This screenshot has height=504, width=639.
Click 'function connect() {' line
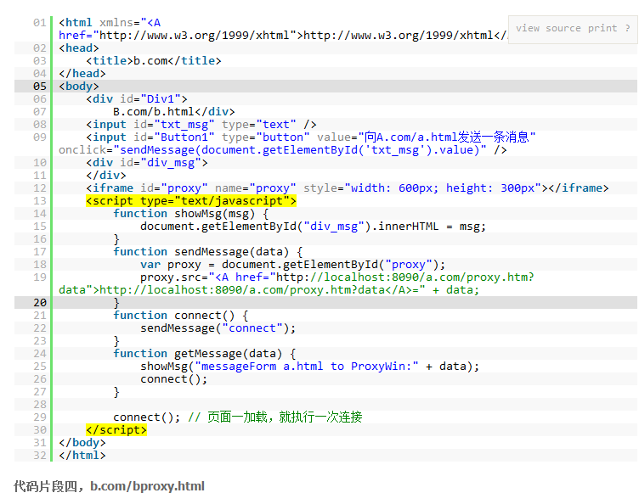tap(180, 316)
